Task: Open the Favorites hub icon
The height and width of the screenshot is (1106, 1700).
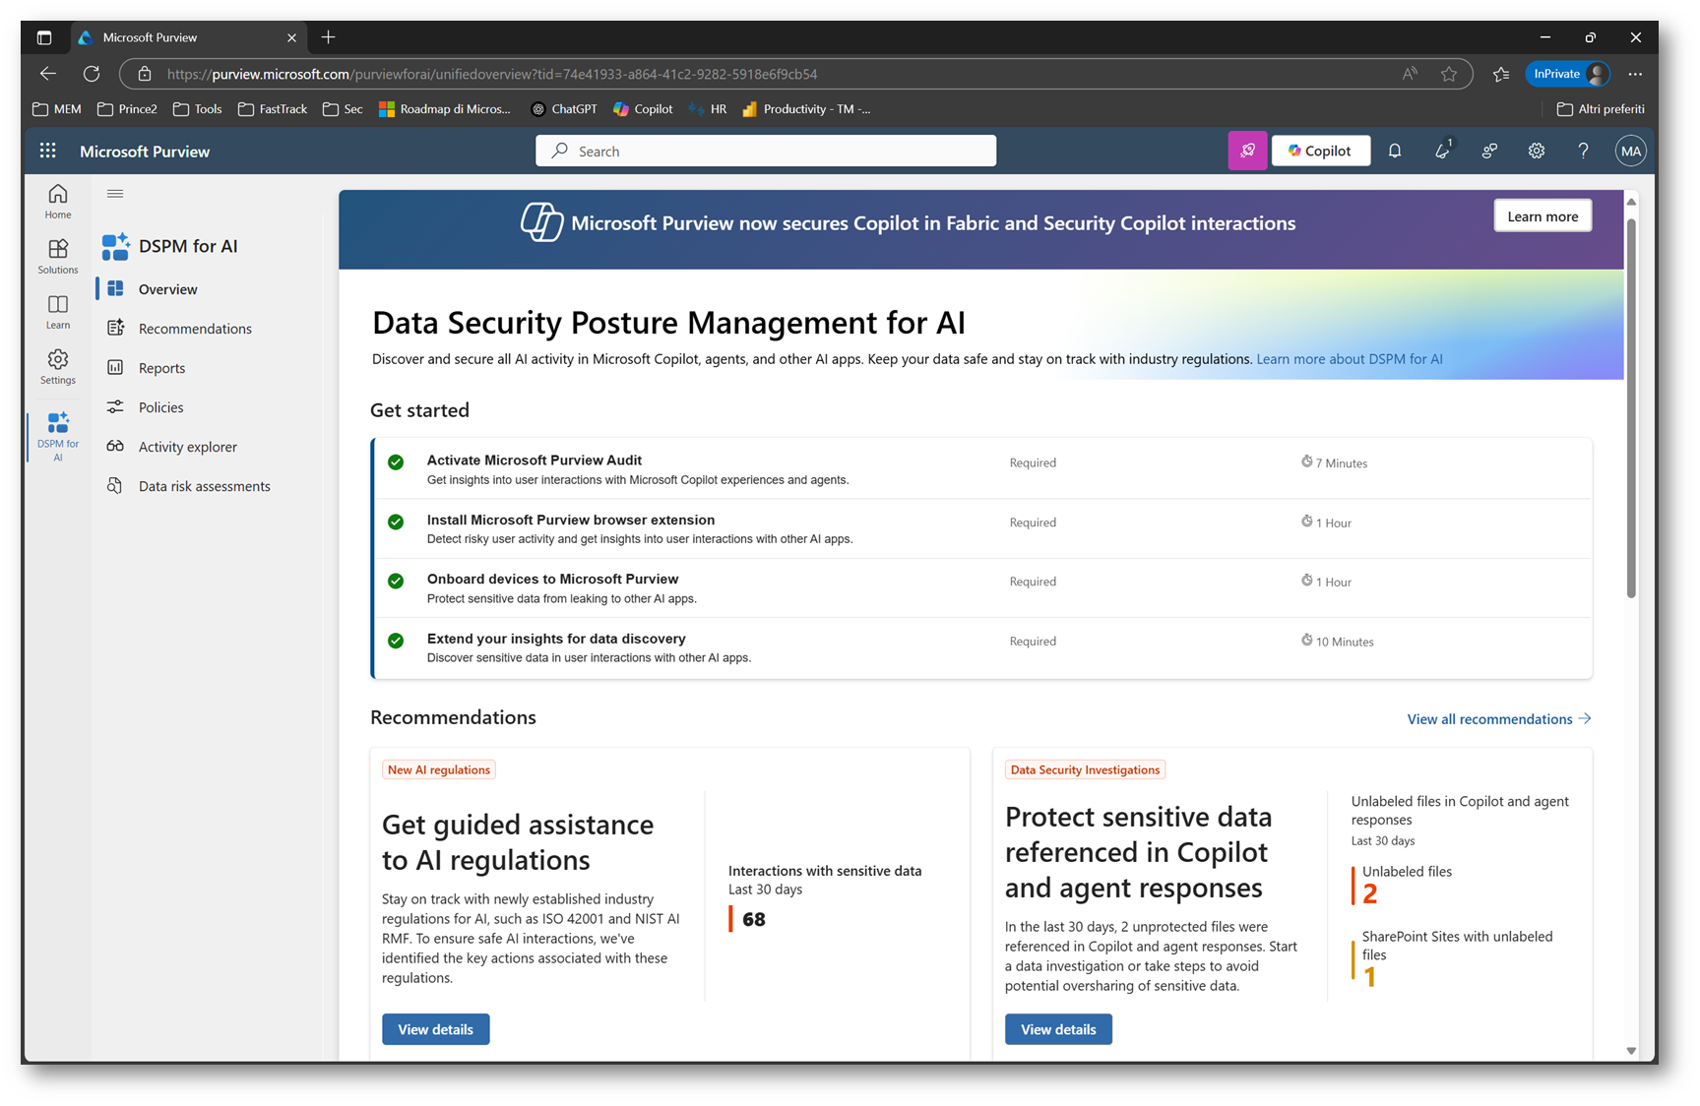Action: point(1500,74)
